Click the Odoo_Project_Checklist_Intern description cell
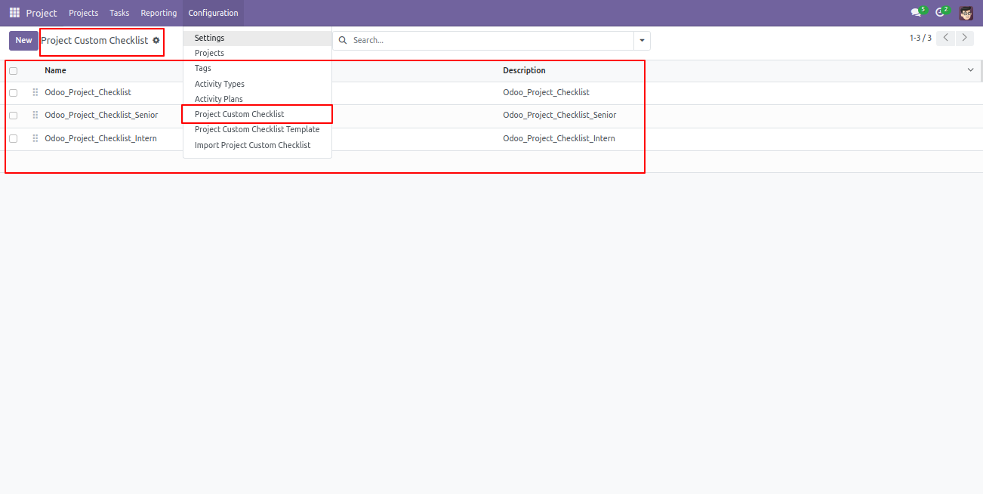This screenshot has width=983, height=494. tap(559, 138)
